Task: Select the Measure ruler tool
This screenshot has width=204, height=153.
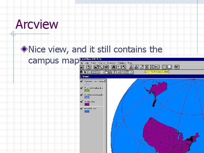Action: coord(110,72)
